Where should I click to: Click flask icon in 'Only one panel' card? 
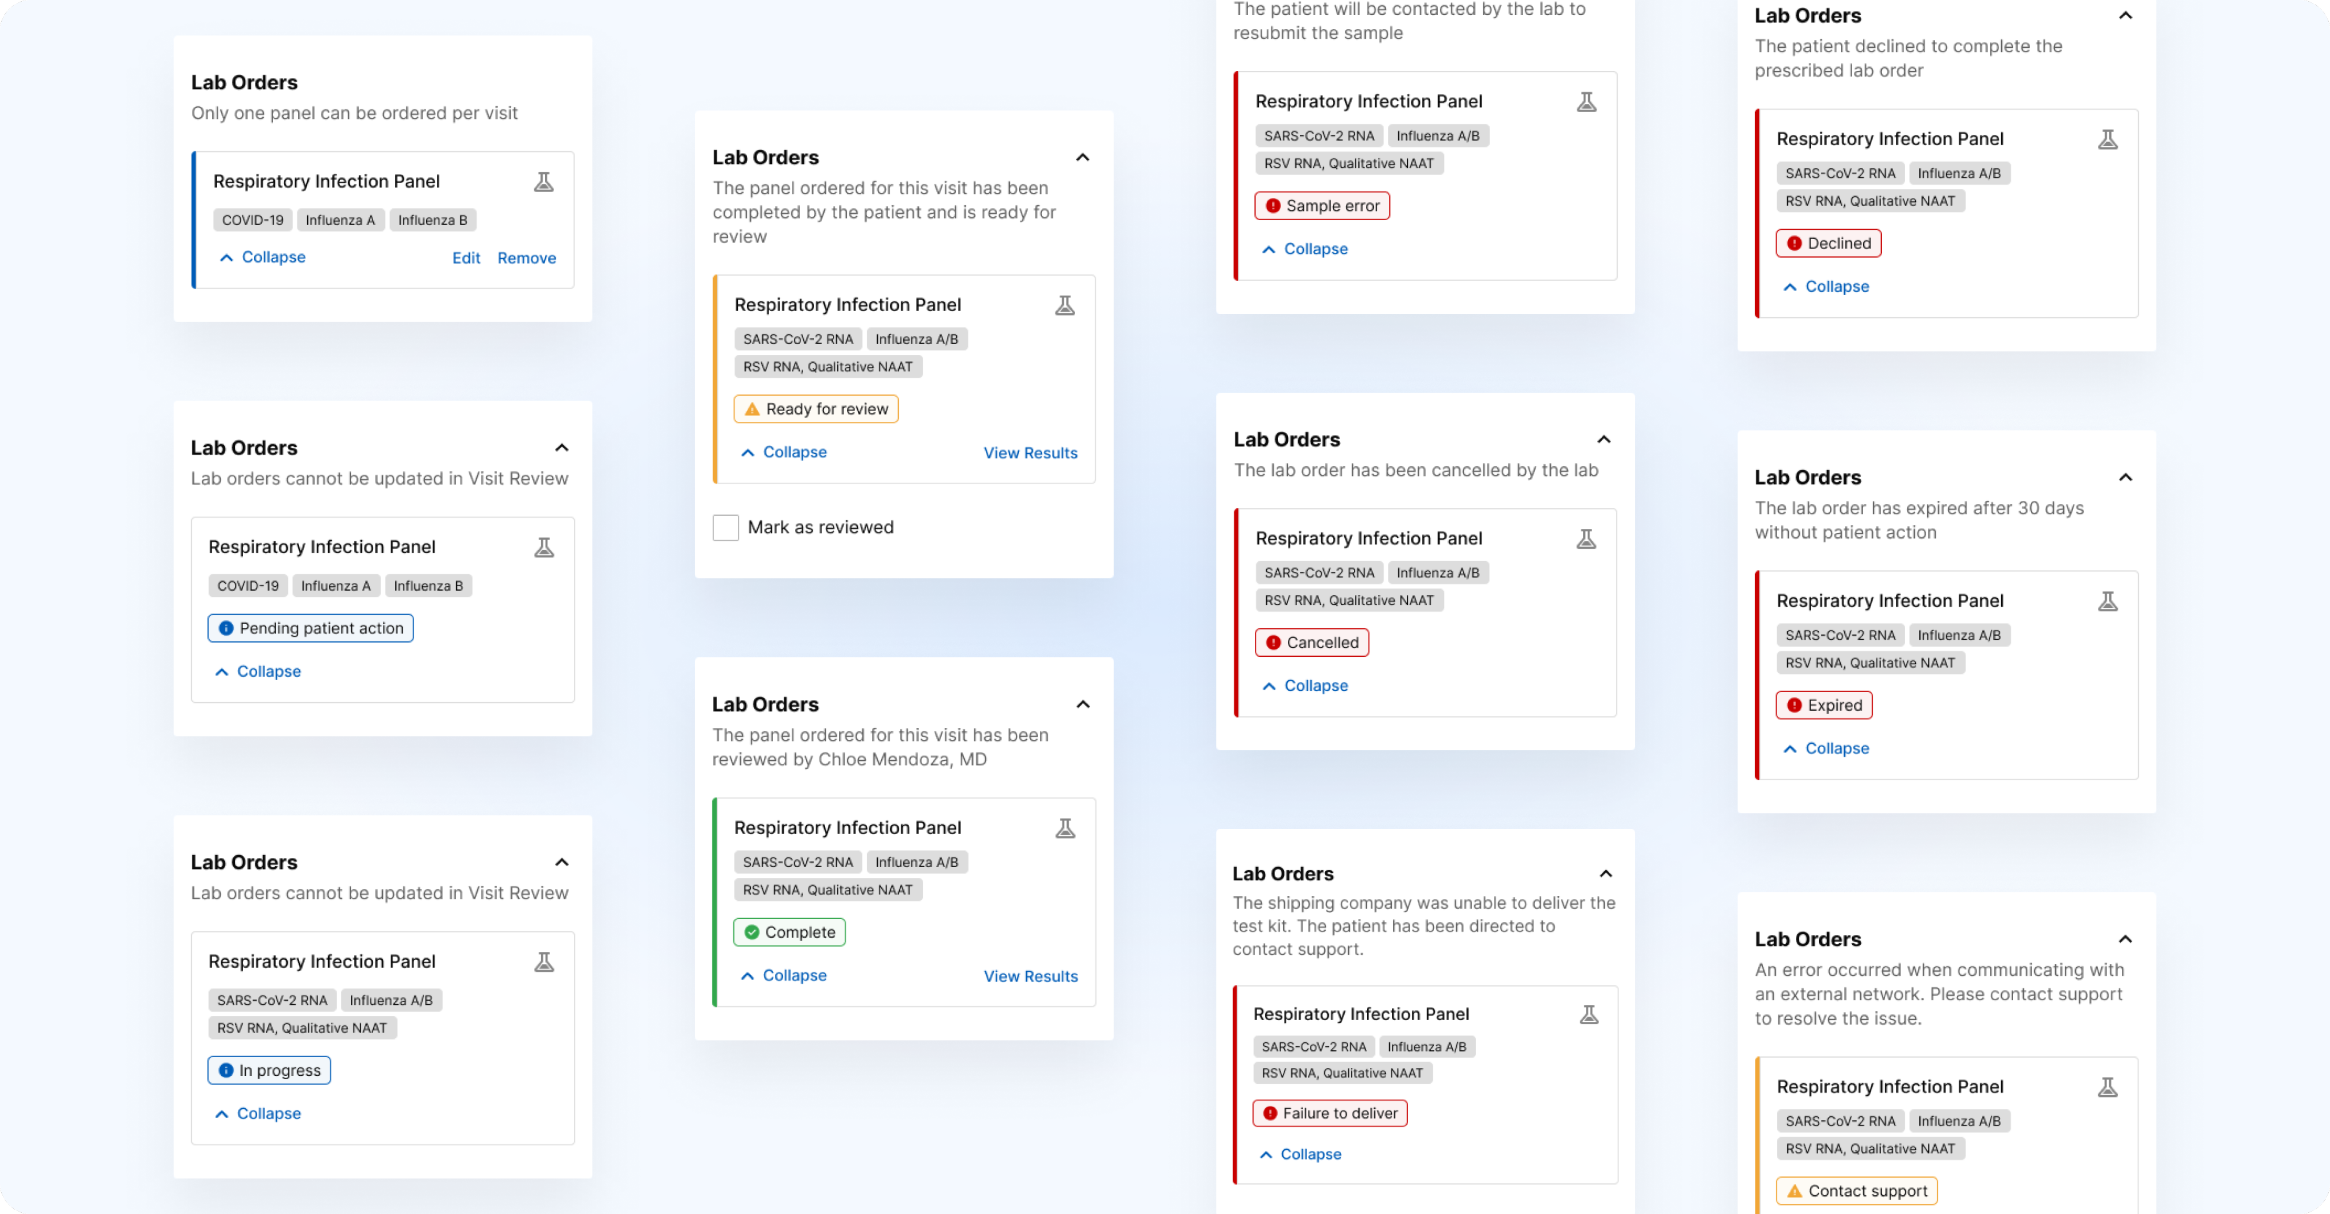click(544, 182)
